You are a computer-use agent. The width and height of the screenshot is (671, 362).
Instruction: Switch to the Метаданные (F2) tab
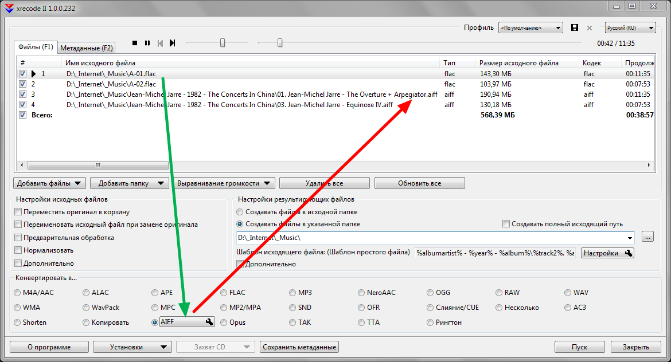point(87,48)
